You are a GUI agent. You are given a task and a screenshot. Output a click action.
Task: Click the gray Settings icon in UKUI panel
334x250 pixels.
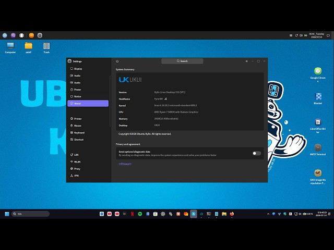coord(40,35)
